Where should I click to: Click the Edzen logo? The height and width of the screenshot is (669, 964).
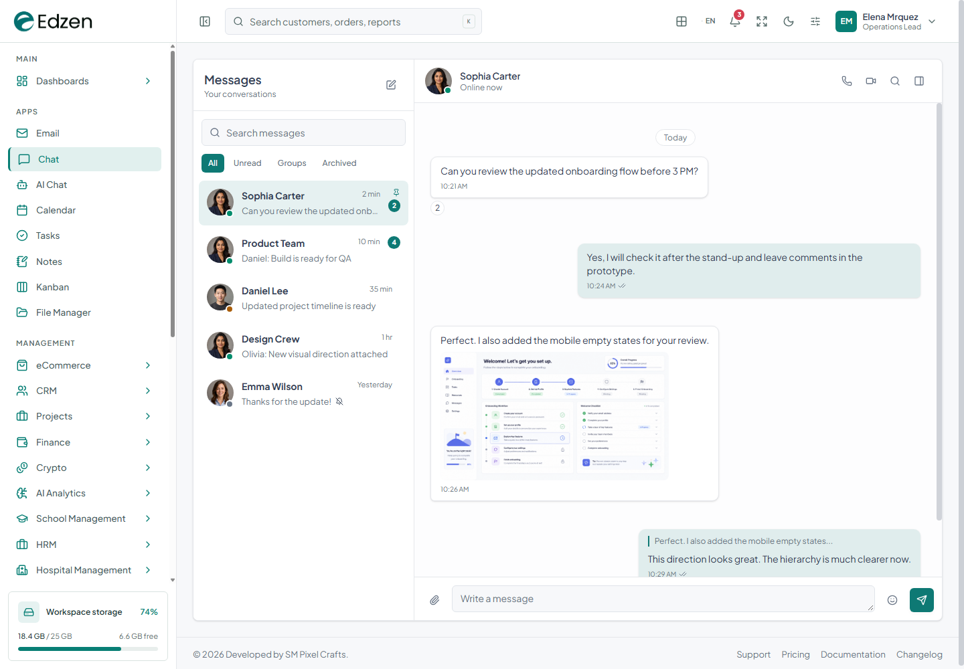pyautogui.click(x=54, y=21)
